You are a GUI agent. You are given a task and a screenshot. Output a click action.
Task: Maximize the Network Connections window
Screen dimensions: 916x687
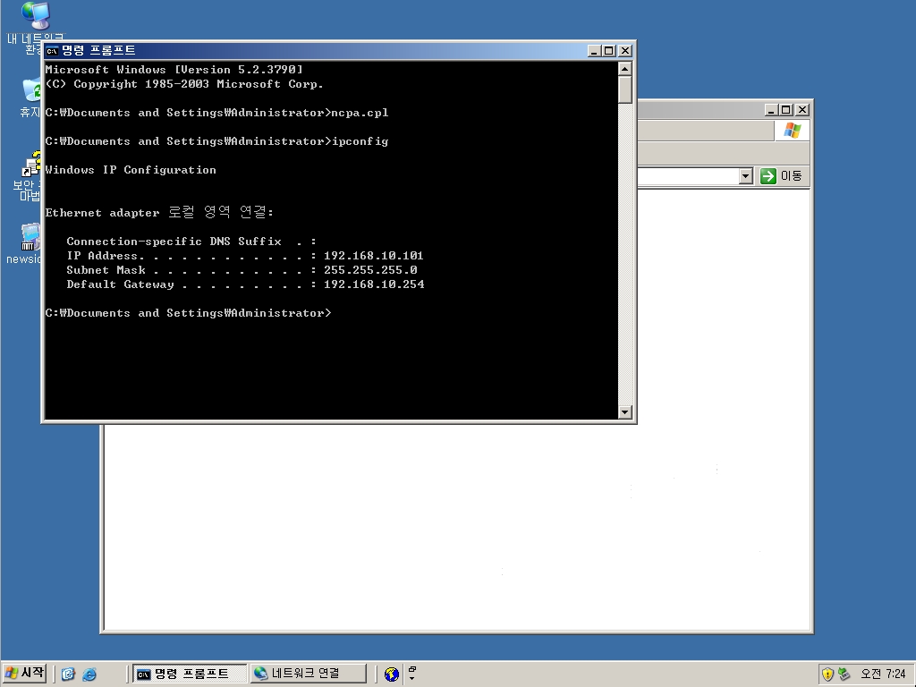[x=786, y=110]
